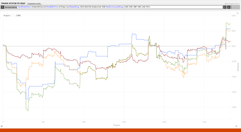Click the 'Выигрыши' vertical axis title
The height and width of the screenshot is (132, 241).
pos(238,67)
